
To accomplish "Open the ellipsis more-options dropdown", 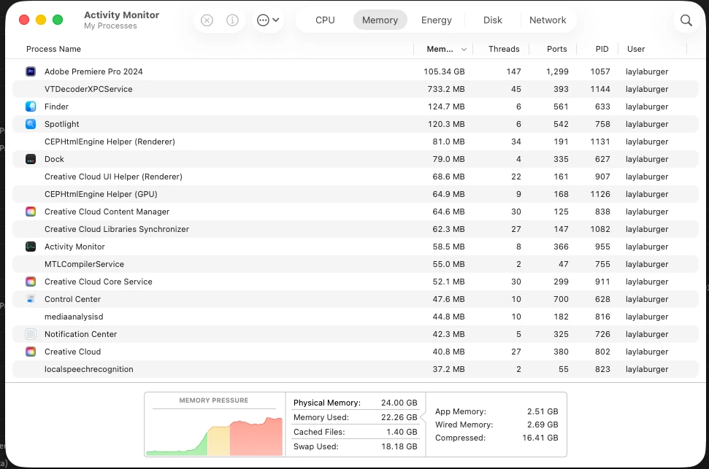I will (268, 20).
